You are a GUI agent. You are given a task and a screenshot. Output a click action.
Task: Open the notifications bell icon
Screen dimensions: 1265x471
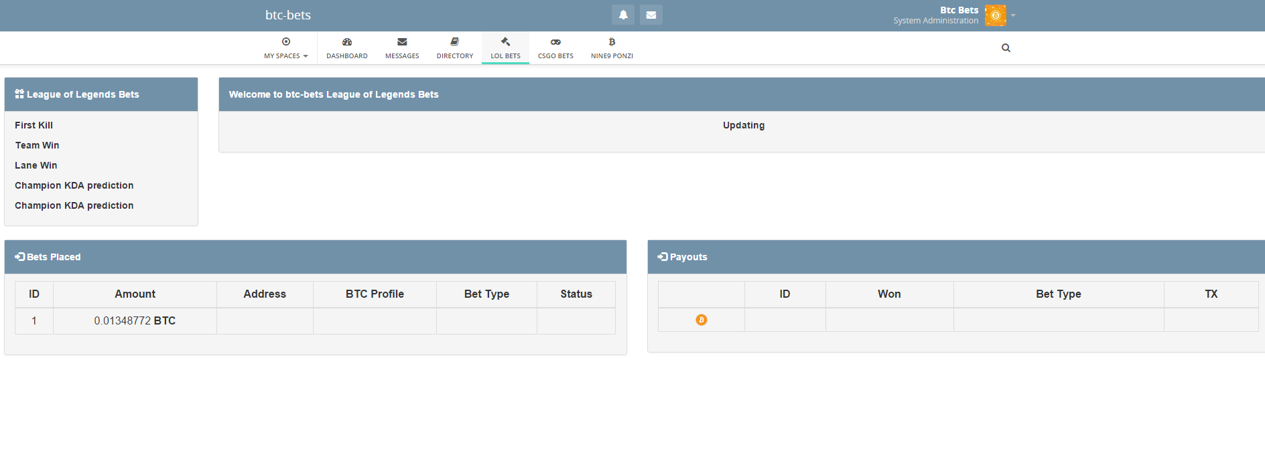(x=623, y=15)
